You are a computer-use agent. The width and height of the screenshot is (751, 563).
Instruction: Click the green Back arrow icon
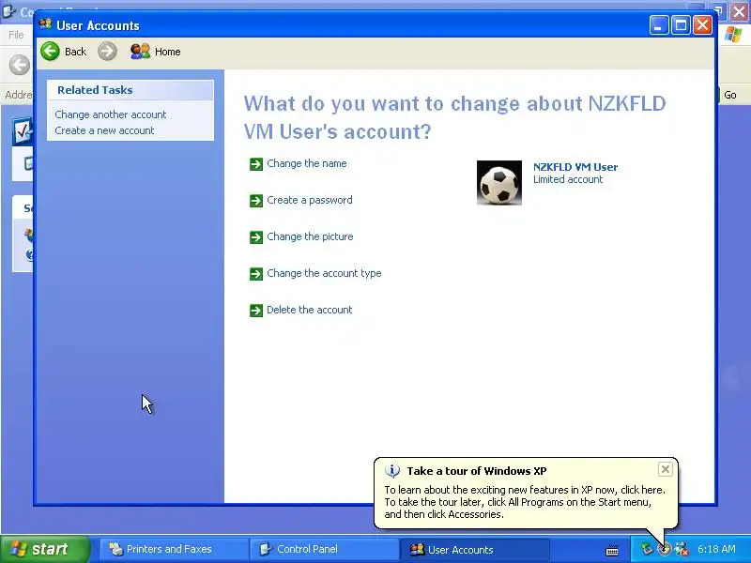(x=50, y=52)
